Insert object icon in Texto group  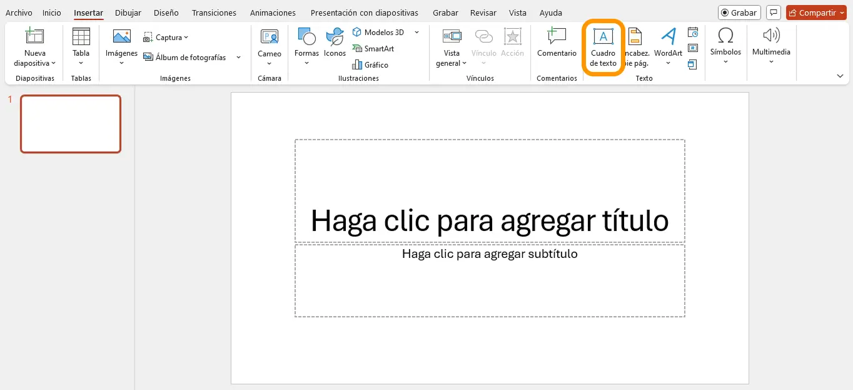[x=692, y=64]
